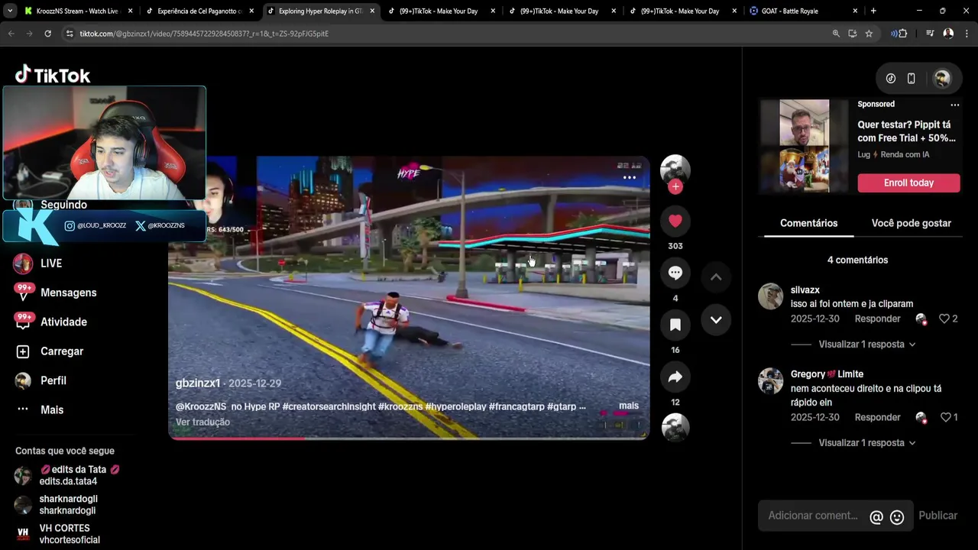
Task: Click the coin icon at top right
Action: (891, 79)
